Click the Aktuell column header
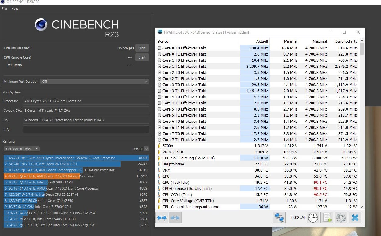Image resolution: width=381 pixels, height=236 pixels. (x=255, y=41)
